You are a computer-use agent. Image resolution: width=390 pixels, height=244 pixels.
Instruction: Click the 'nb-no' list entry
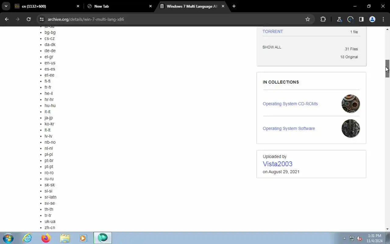click(50, 142)
